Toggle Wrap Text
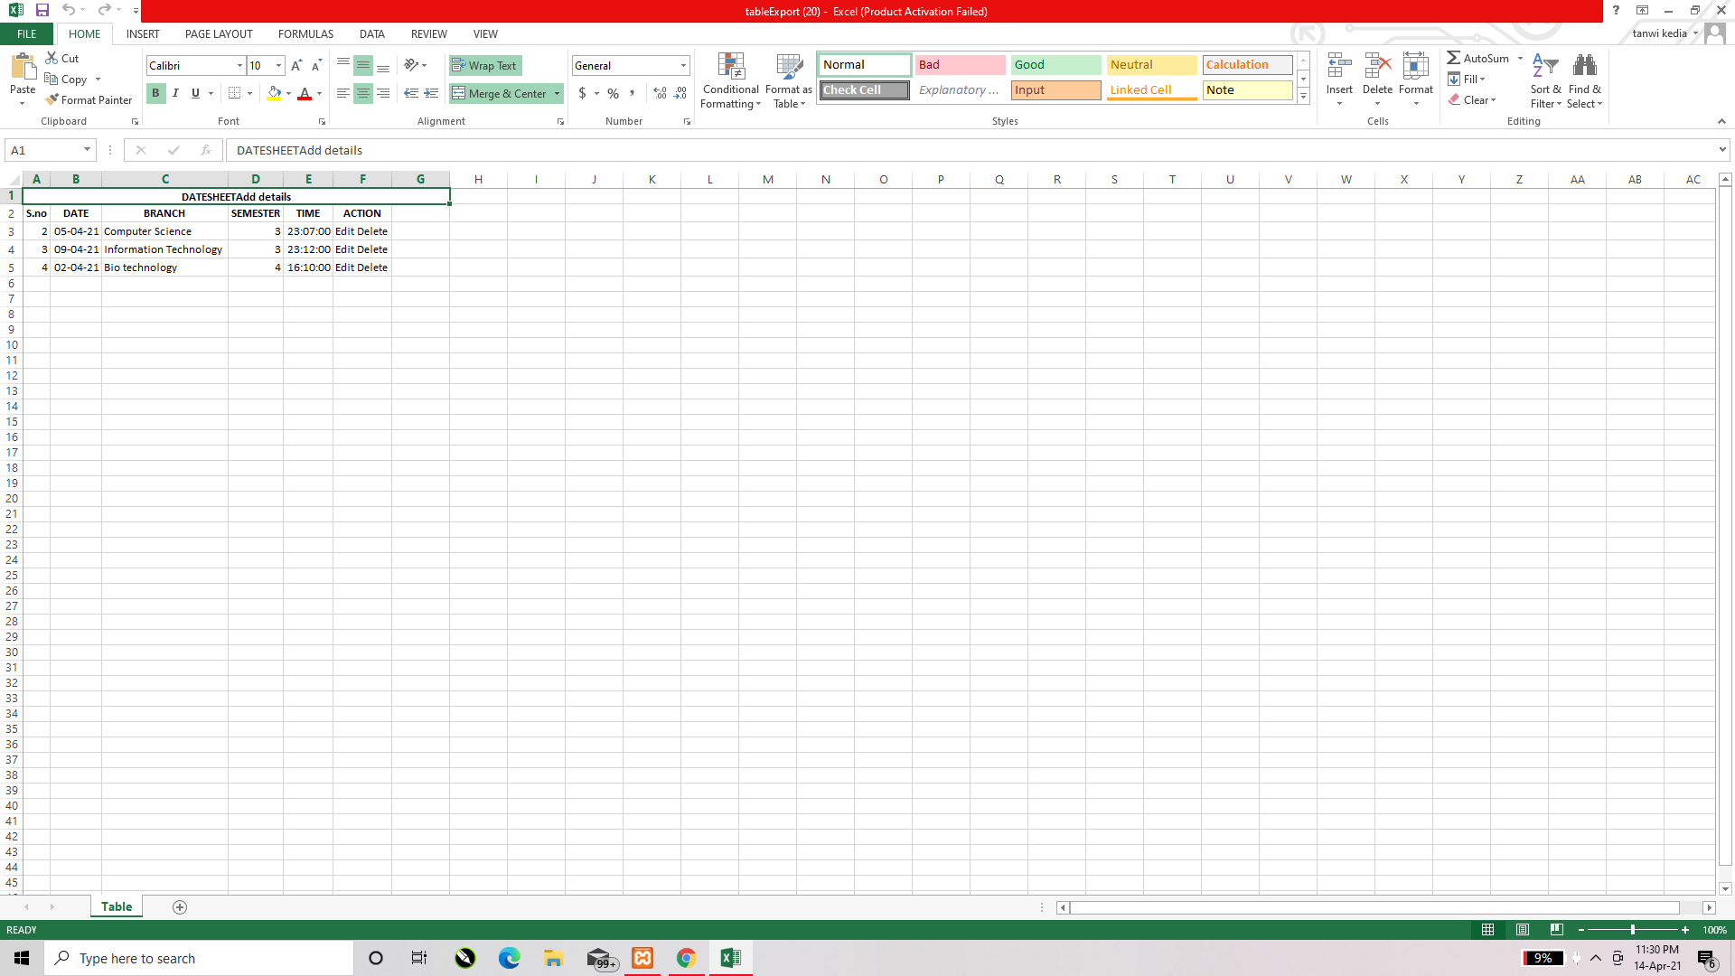This screenshot has height=976, width=1735. point(485,66)
